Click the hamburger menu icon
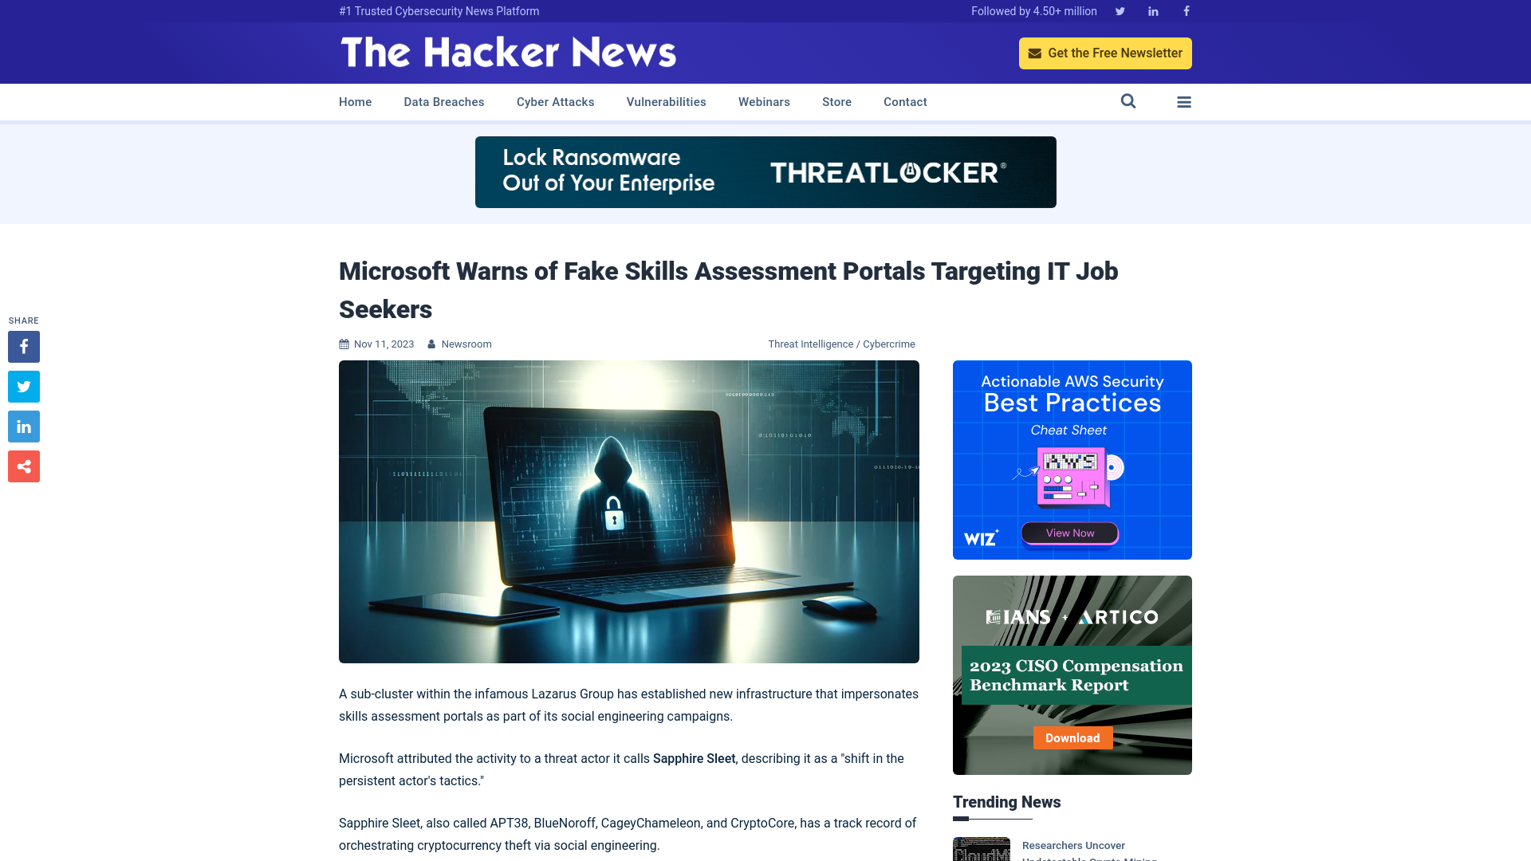 (x=1184, y=102)
